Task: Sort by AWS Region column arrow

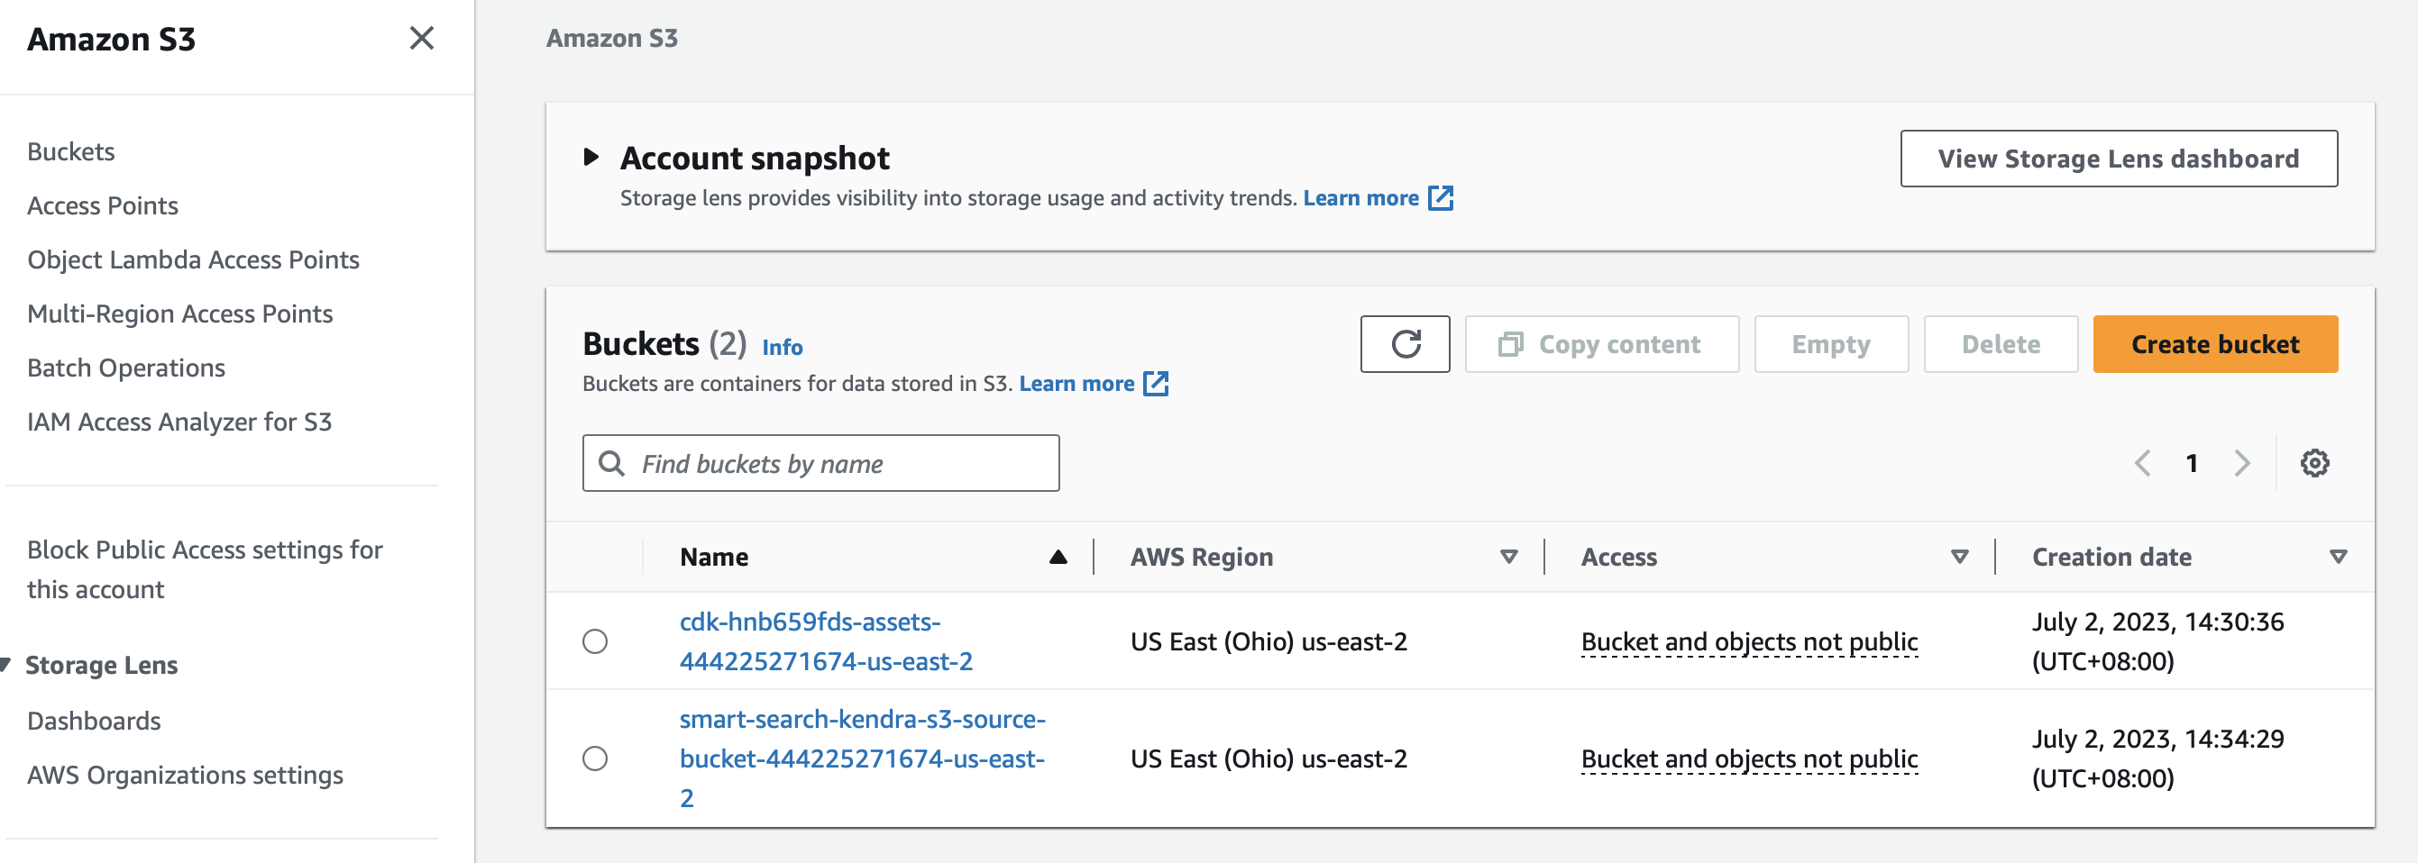Action: point(1508,558)
